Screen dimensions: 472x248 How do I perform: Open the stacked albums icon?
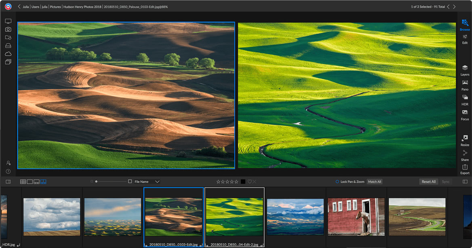click(8, 62)
